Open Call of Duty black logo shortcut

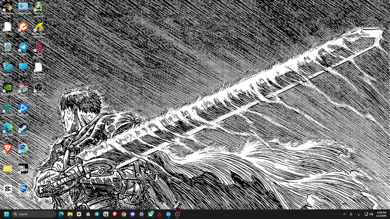coord(23,169)
